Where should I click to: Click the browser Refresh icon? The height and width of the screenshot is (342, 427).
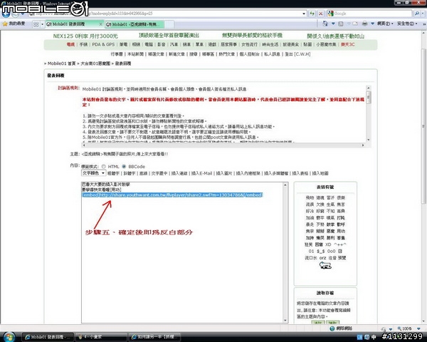click(x=312, y=14)
